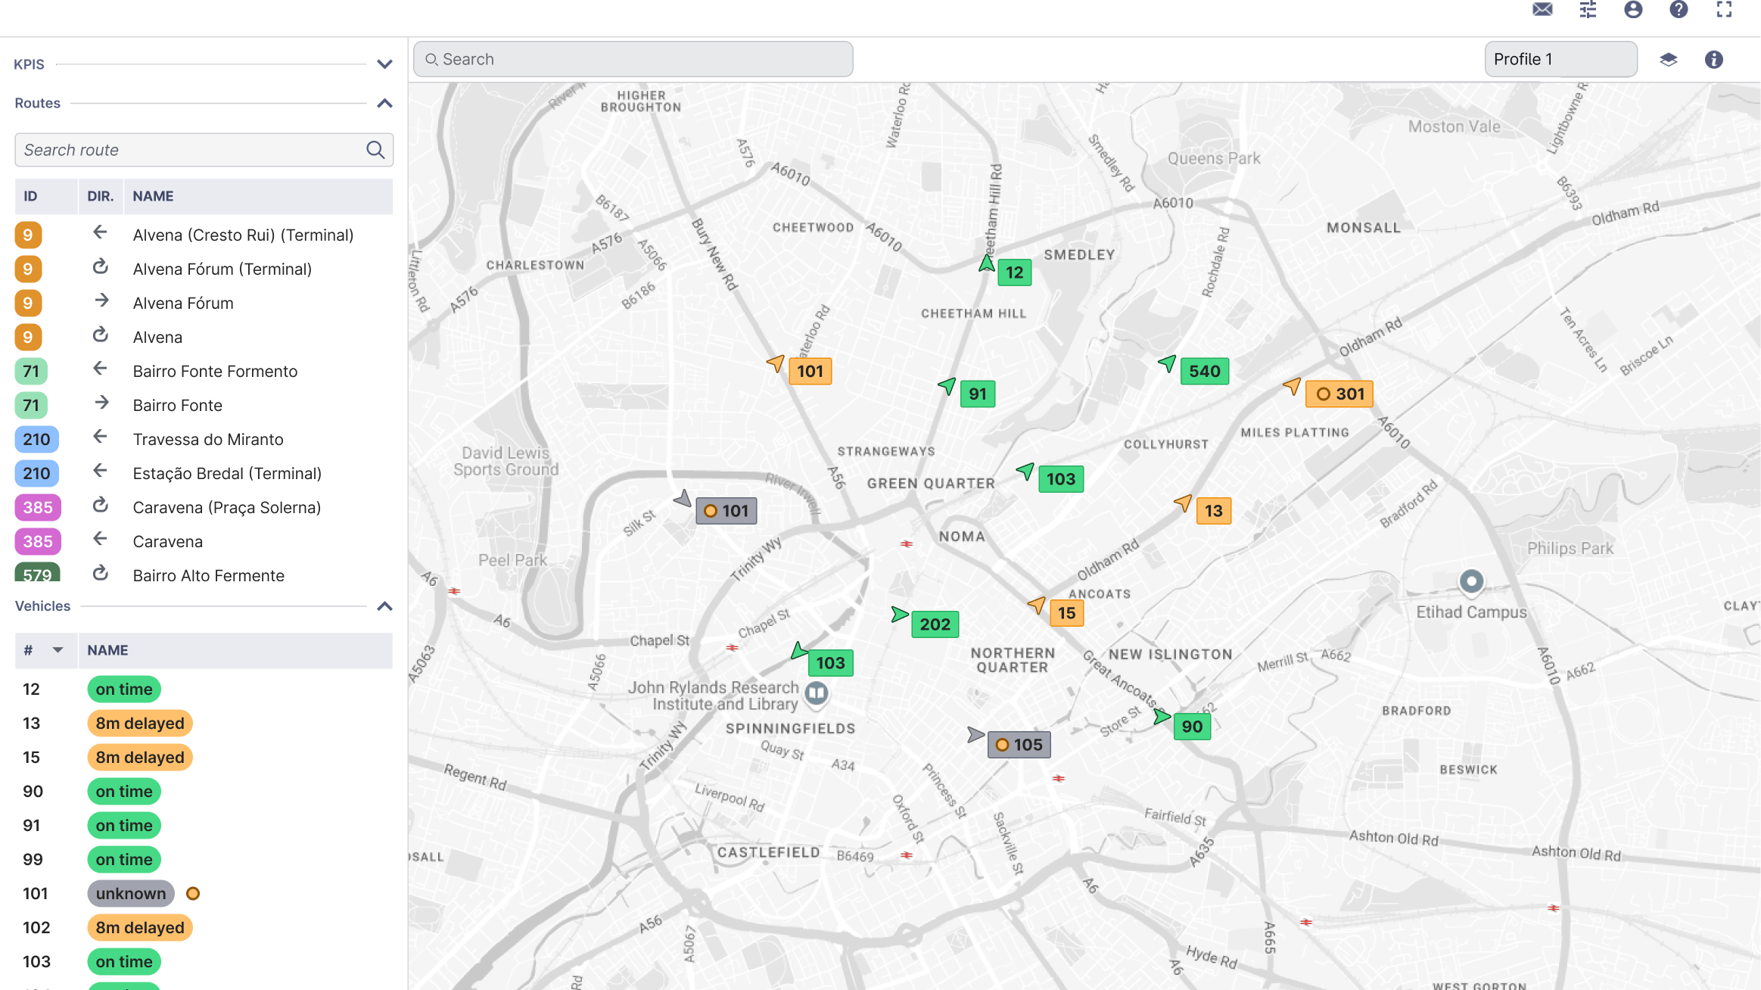Select vehicle 12 marker on map
This screenshot has height=990, width=1761.
coord(1014,272)
